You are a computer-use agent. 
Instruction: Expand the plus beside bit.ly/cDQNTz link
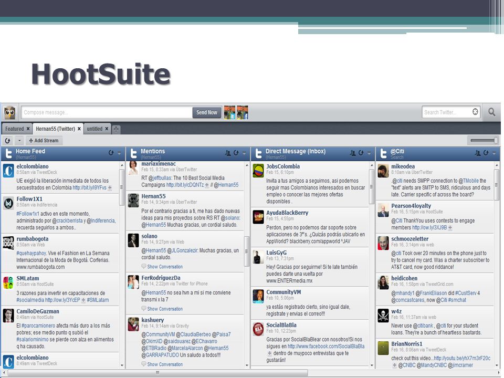coord(207,185)
